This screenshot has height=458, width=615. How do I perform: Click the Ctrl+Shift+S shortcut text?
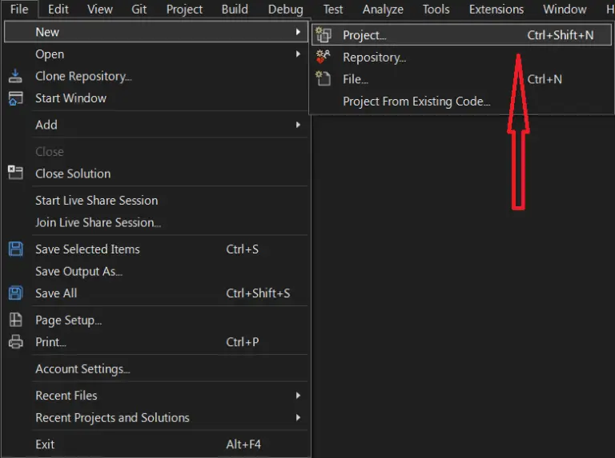[x=258, y=293]
